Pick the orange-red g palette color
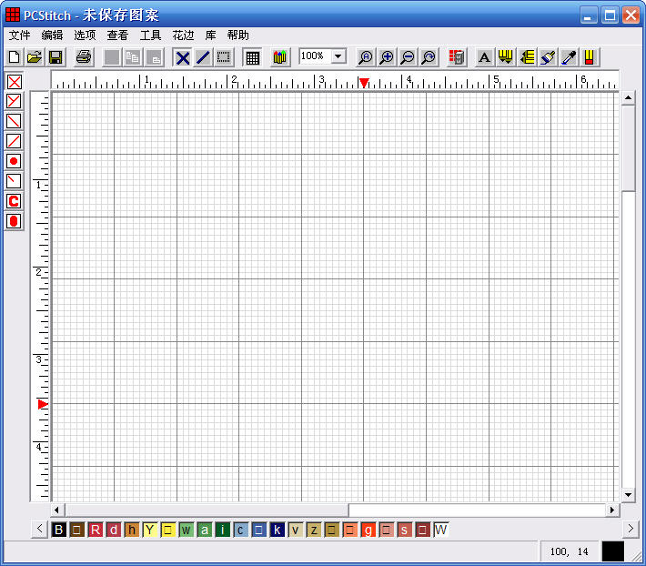Screen dimensions: 646x566 point(368,530)
